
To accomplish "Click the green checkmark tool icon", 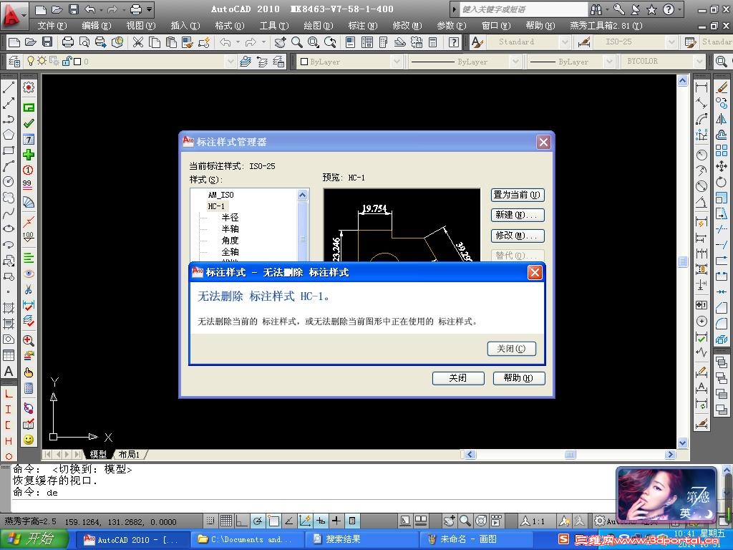I will click(29, 123).
